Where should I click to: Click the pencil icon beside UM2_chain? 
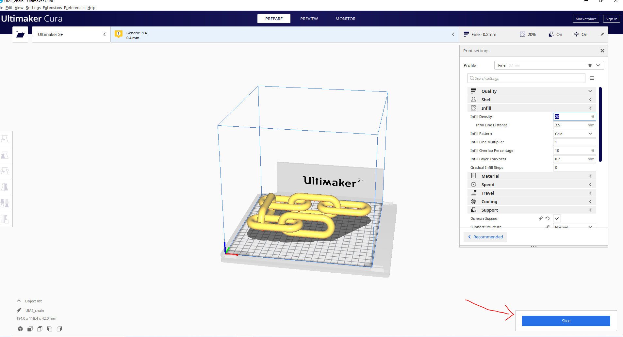(19, 310)
